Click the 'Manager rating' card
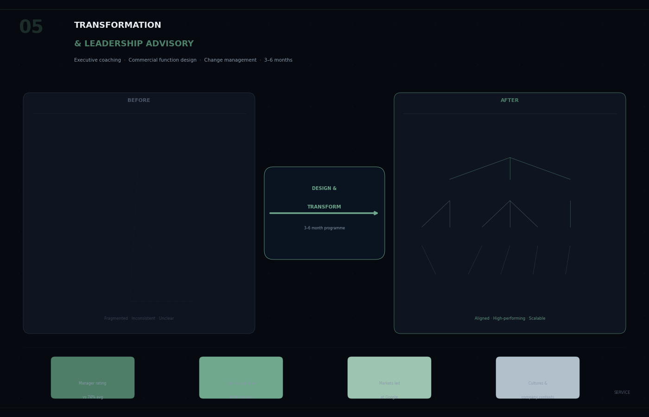 [x=93, y=378]
